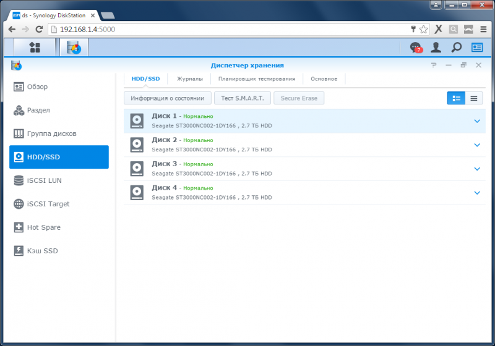The image size is (495, 346).
Task: Open the DSM search magnifier icon
Action: (x=457, y=48)
